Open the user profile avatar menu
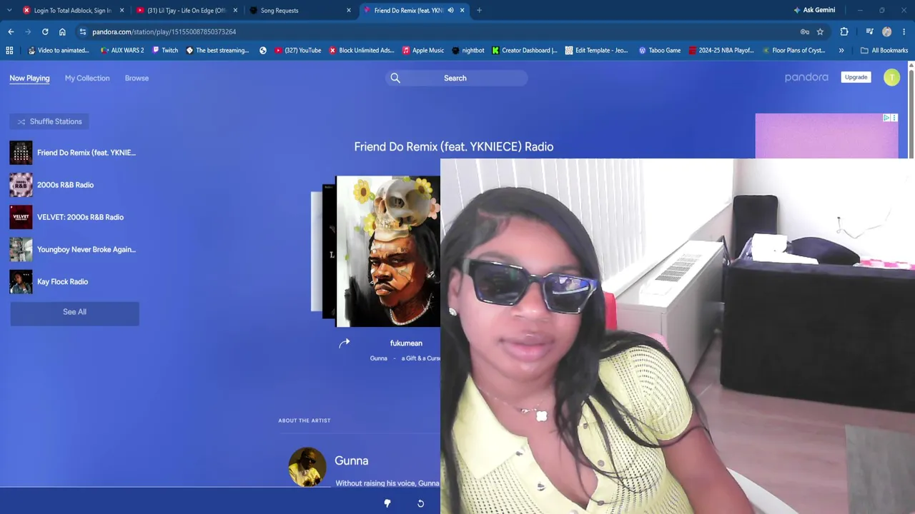The image size is (915, 514). tap(891, 78)
